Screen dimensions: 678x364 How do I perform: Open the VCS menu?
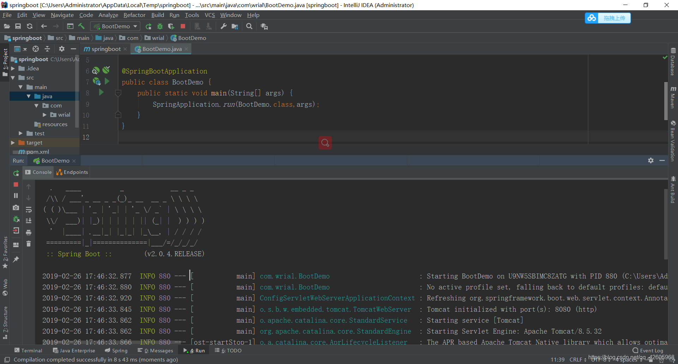[x=210, y=15]
